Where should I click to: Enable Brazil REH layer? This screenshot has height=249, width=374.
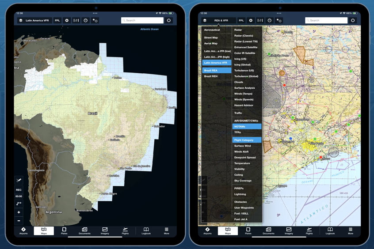coord(217,76)
